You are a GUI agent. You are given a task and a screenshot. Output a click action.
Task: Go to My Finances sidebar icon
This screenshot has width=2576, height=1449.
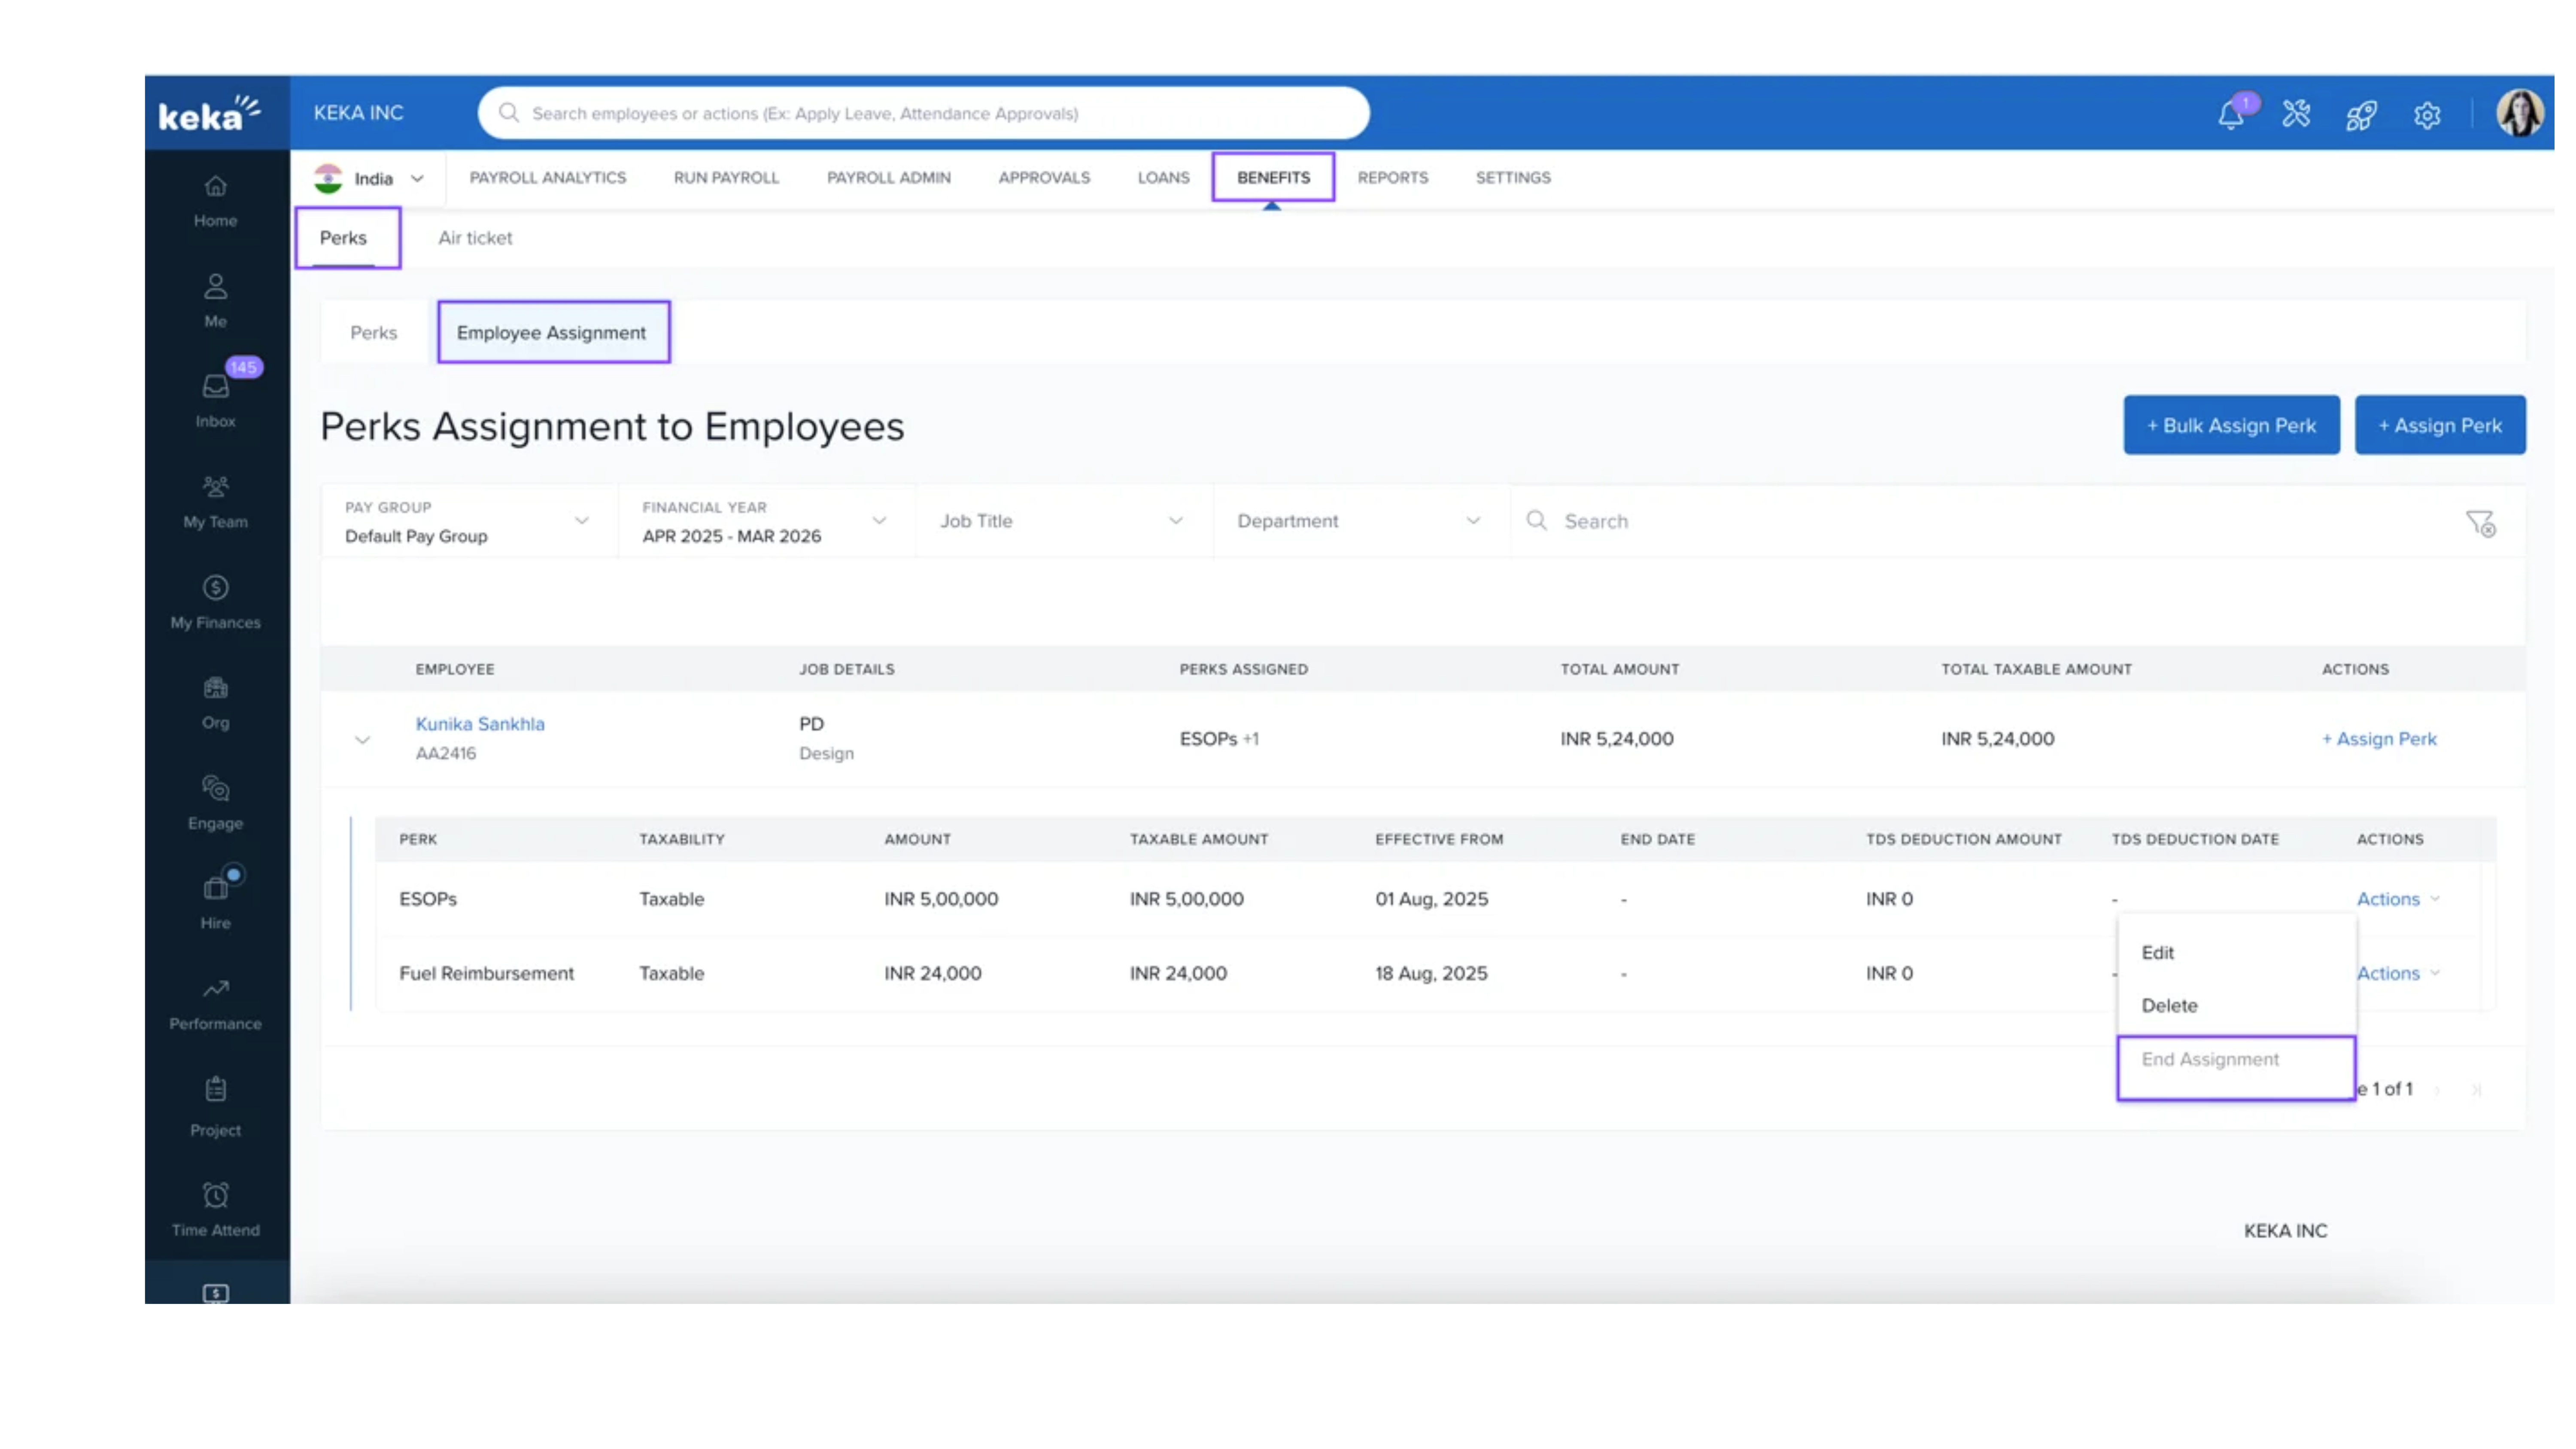pos(215,600)
